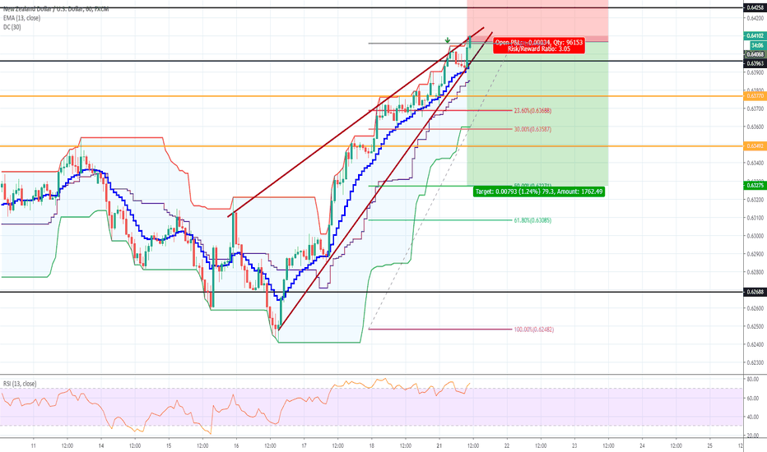Click the green down-arrow marker above candles

tap(447, 40)
